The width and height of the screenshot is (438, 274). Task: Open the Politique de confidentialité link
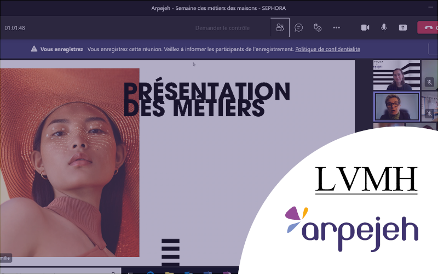pyautogui.click(x=327, y=49)
